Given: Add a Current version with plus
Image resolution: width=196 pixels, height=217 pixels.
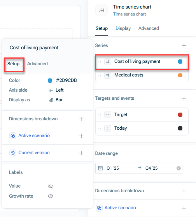Looking at the screenshot, I should click(81, 153).
